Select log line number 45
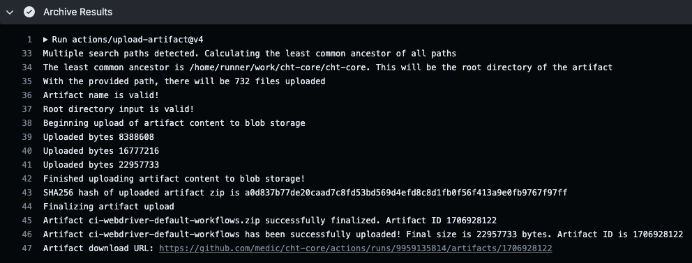 tap(27, 221)
